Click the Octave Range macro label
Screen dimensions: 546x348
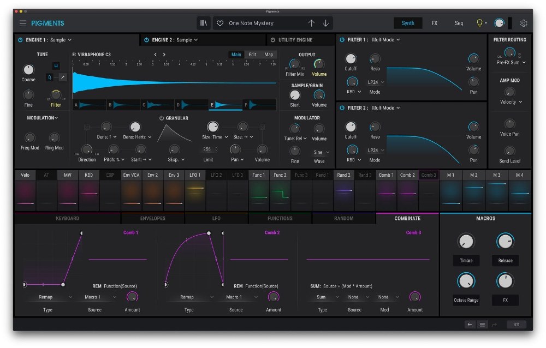pyautogui.click(x=465, y=301)
